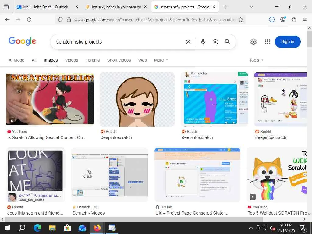Image resolution: width=312 pixels, height=234 pixels.
Task: Open Microsoft Store from taskbar
Action: (x=67, y=228)
